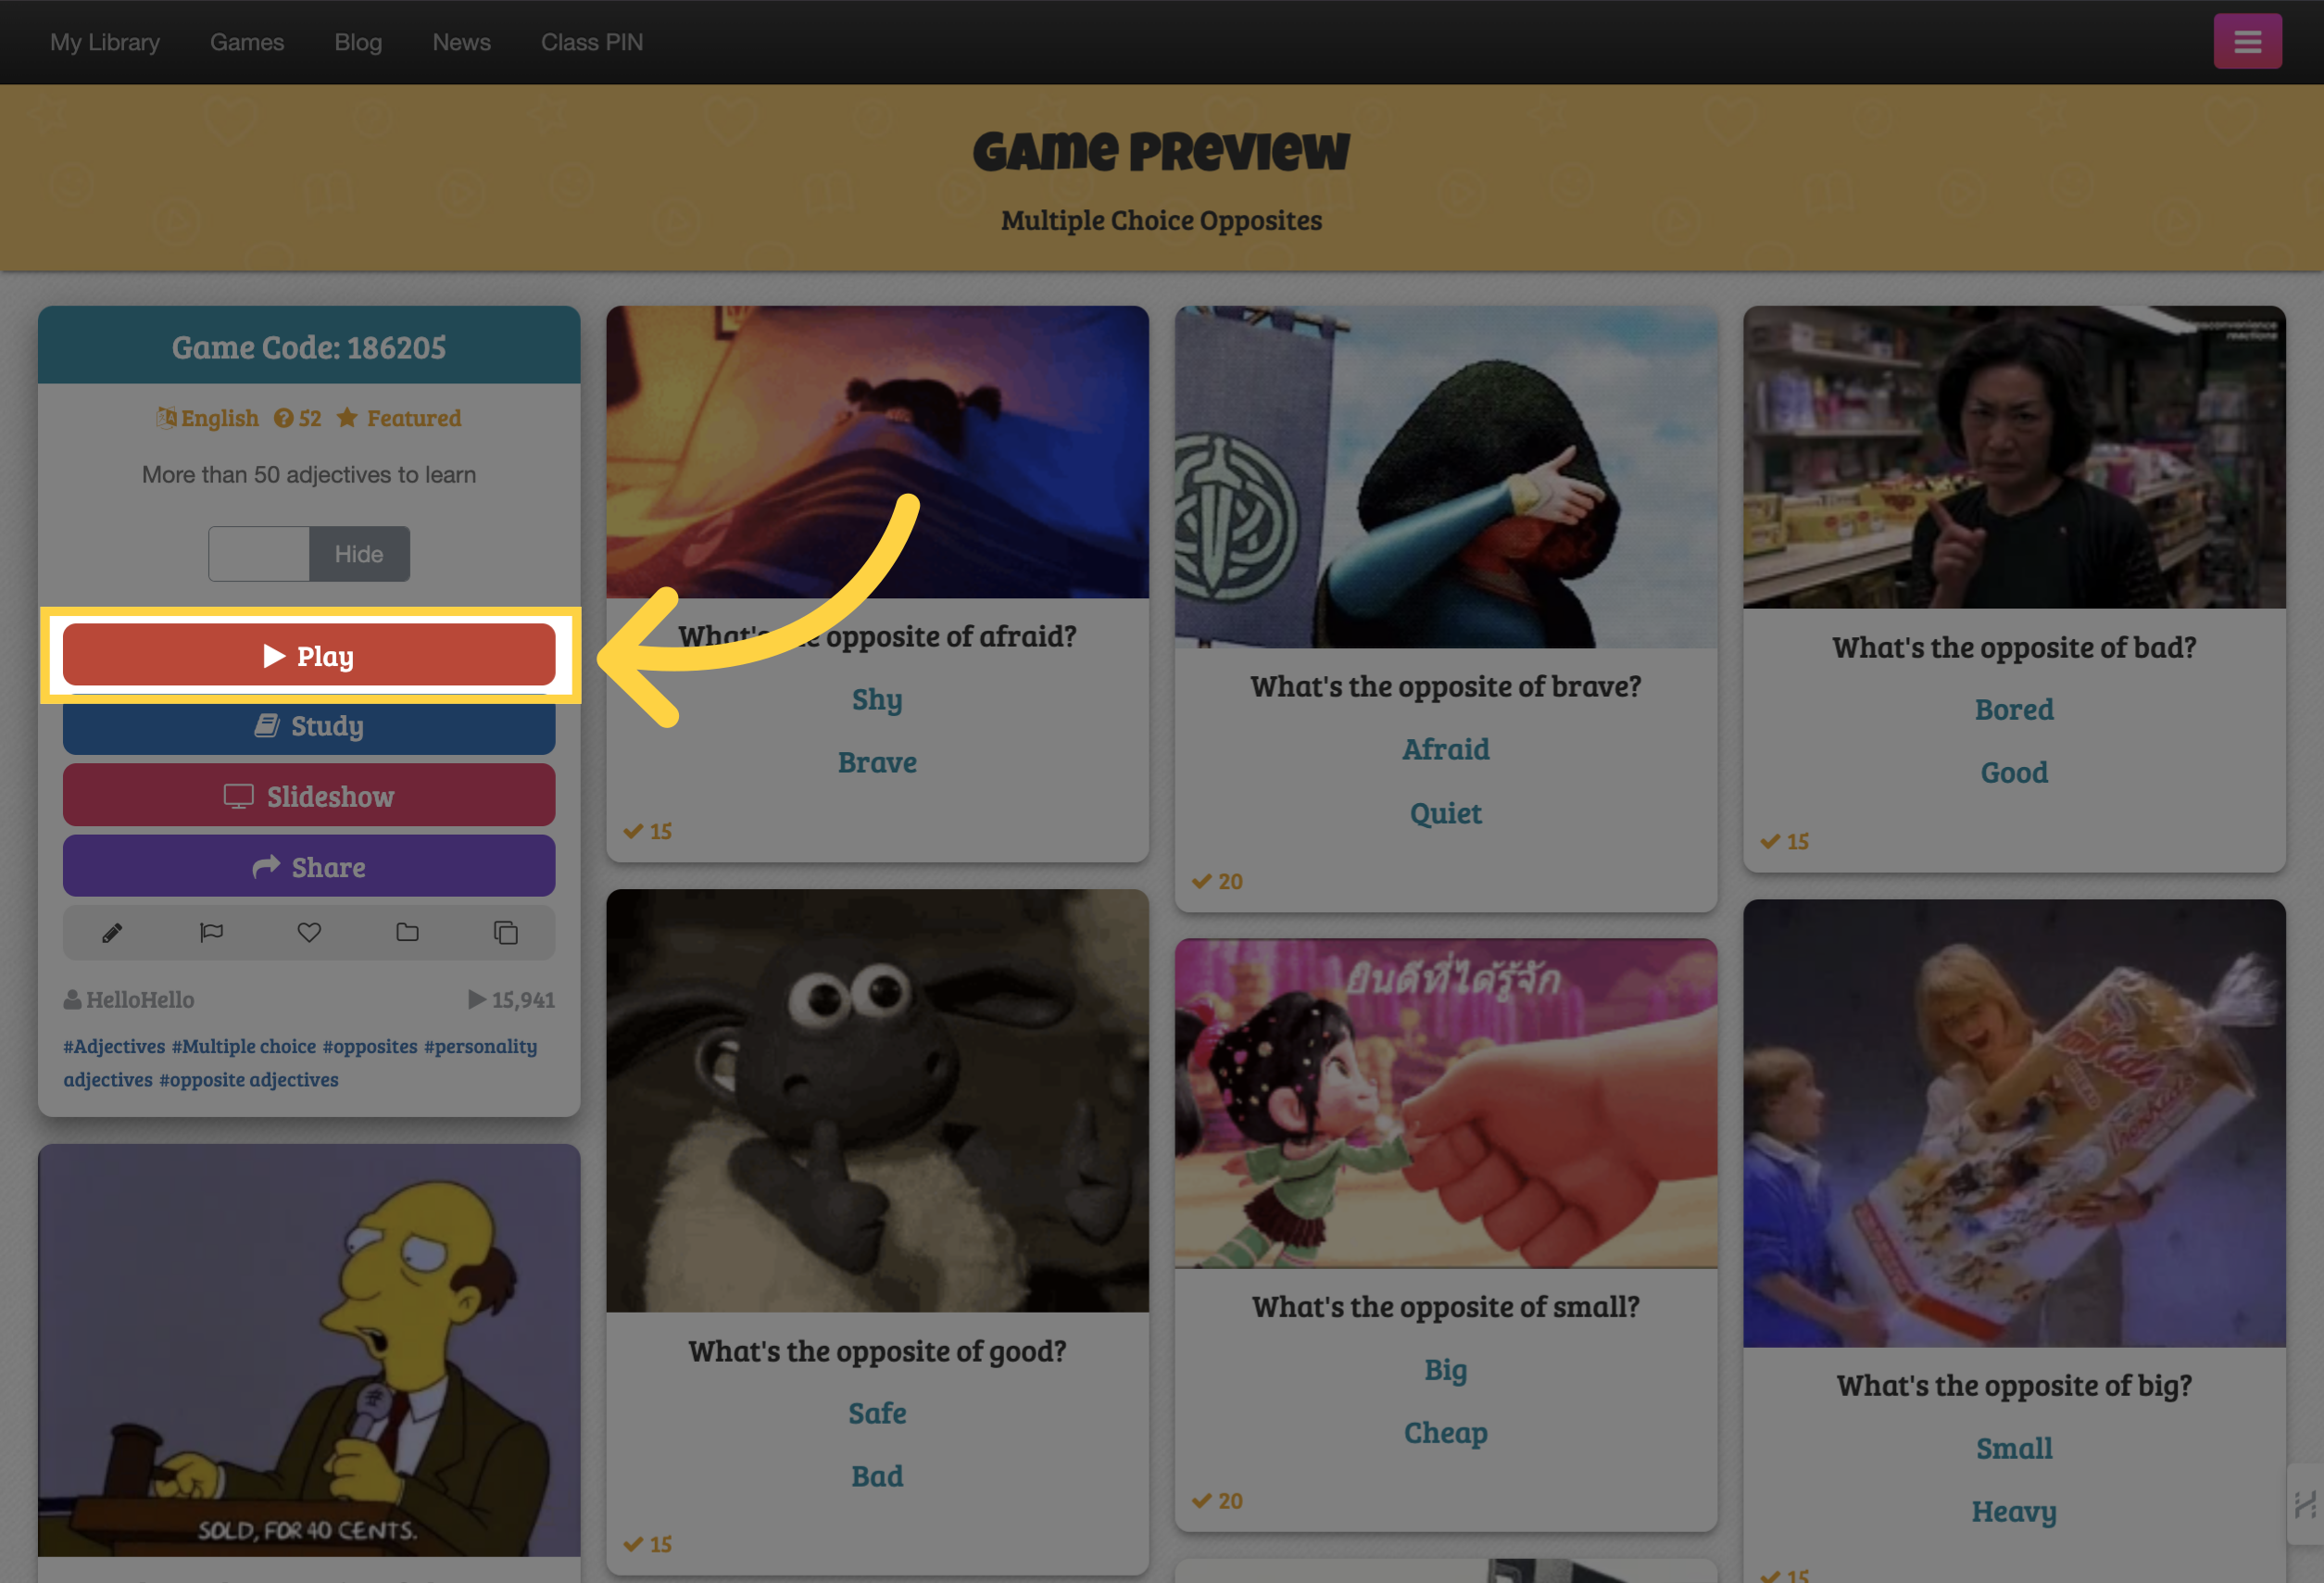This screenshot has width=2324, height=1583.
Task: Click the flag report icon
Action: coord(211,933)
